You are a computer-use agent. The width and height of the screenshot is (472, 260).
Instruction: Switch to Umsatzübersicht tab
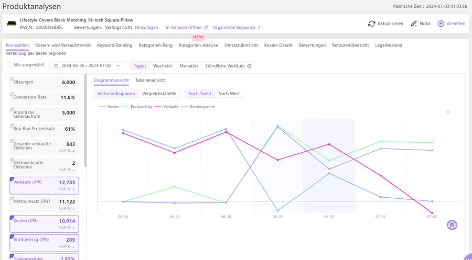pos(241,46)
